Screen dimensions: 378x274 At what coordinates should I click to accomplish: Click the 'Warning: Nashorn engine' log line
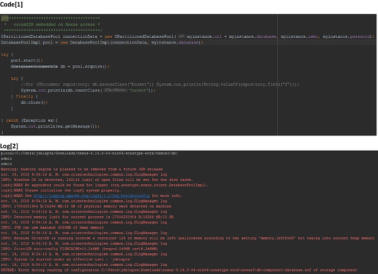click(82, 169)
